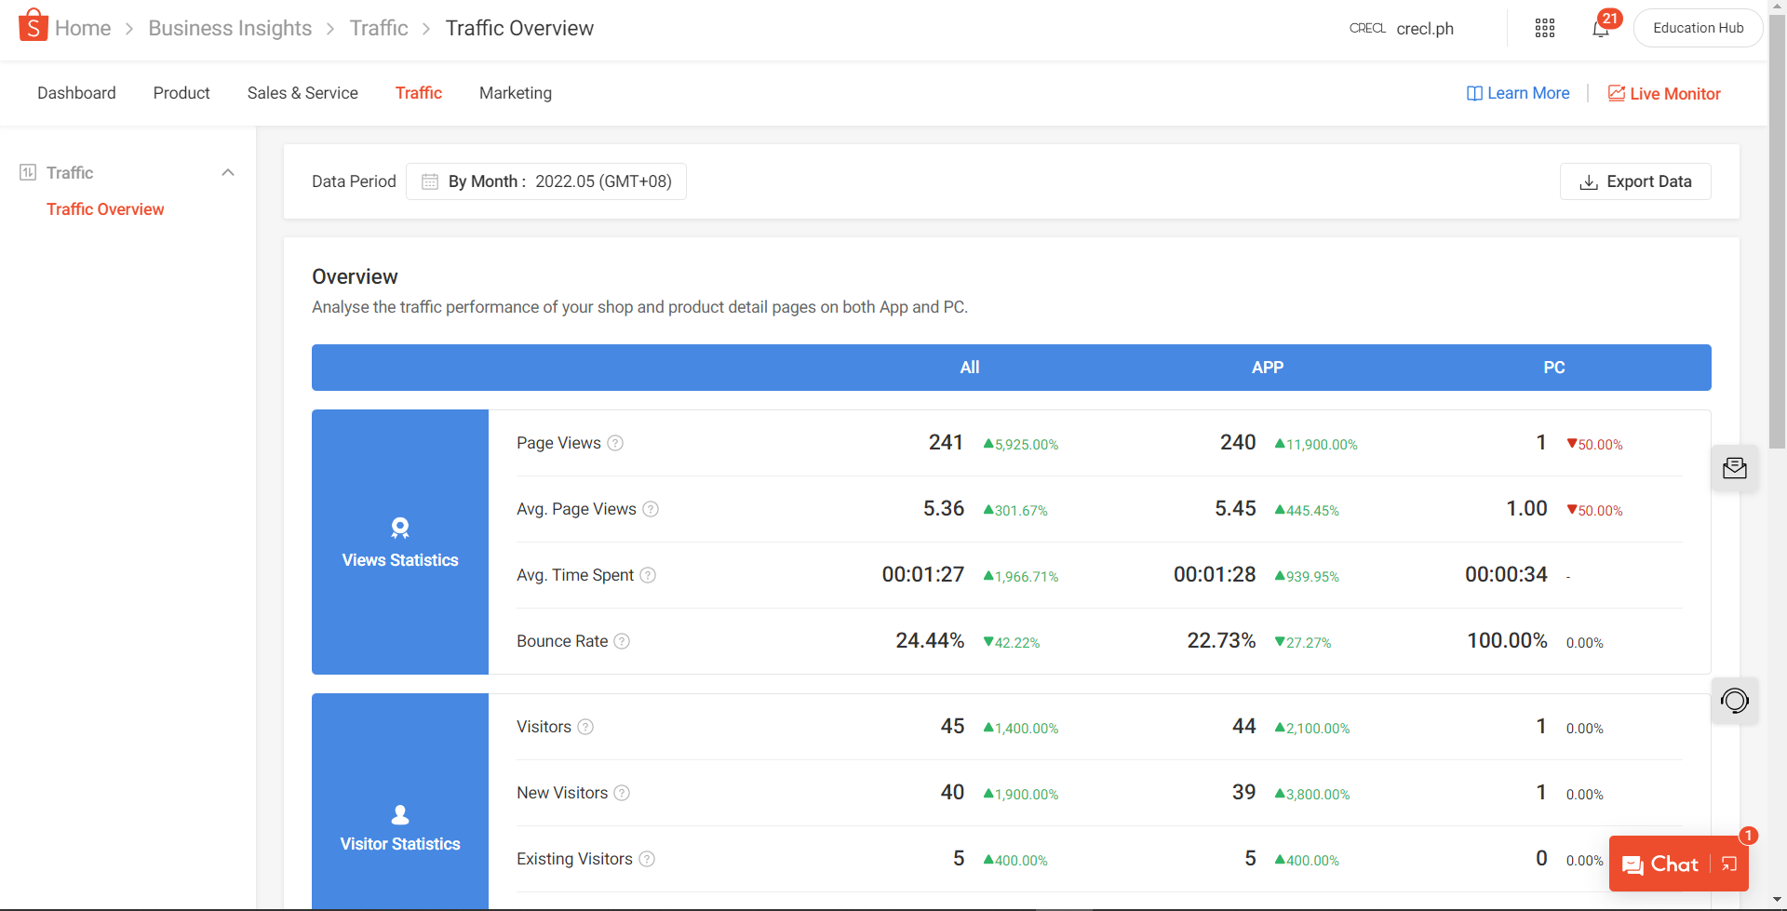Click the Page Views total value 241

coord(946,443)
